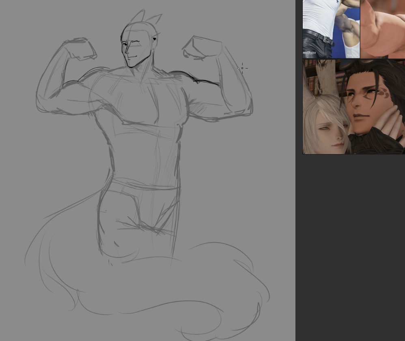
Task: Select the top-left white shirt reference photo
Action: tap(330, 28)
